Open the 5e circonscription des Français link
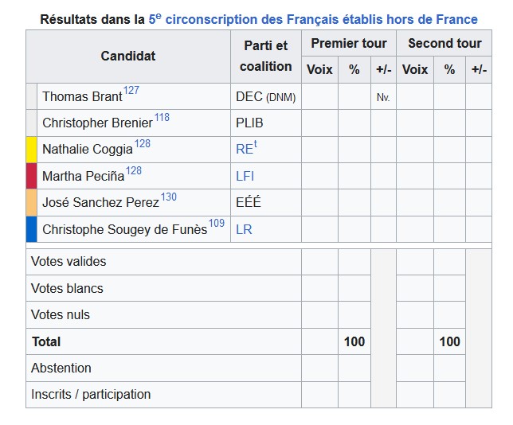513x425 pixels. (313, 19)
